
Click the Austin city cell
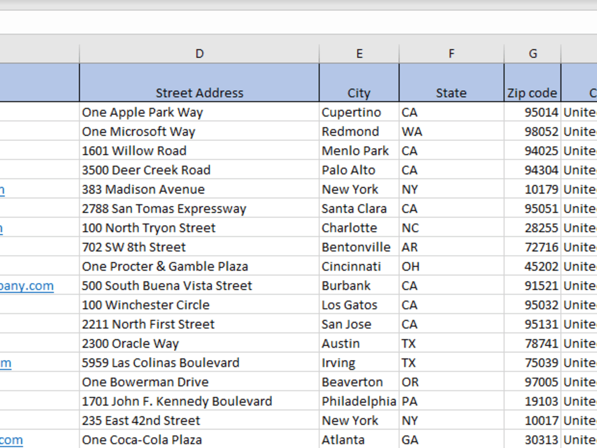359,343
